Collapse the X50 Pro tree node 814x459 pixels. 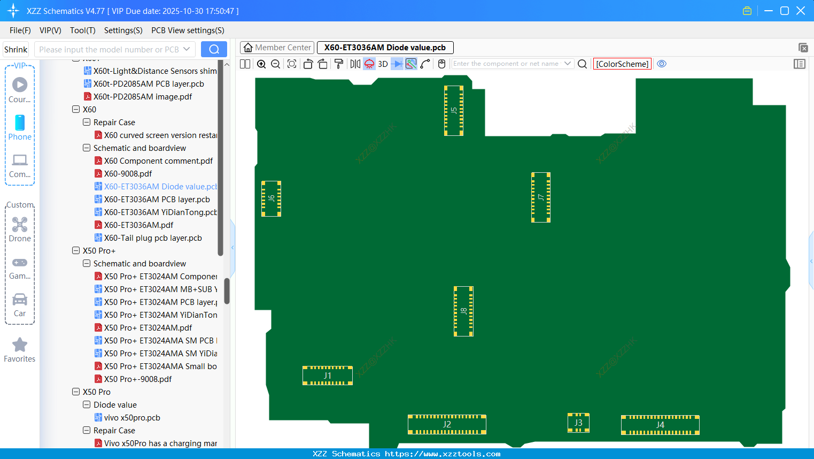click(x=76, y=392)
